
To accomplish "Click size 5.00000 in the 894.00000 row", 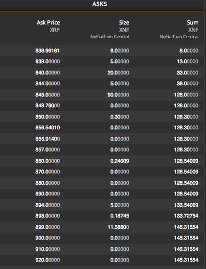I will [119, 205].
